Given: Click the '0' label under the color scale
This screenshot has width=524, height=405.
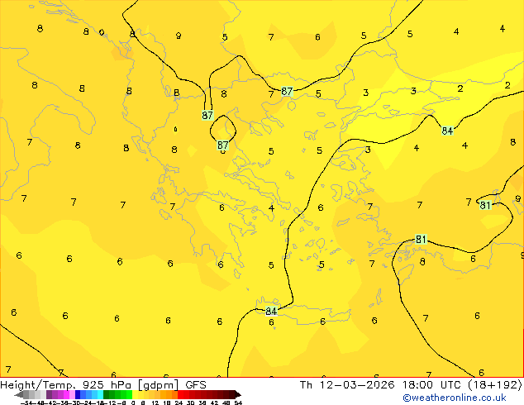Looking at the screenshot, I should (133, 403).
